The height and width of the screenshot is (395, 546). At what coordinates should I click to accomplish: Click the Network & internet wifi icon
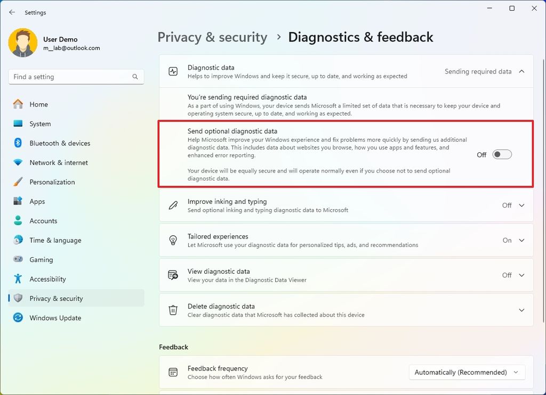pyautogui.click(x=18, y=162)
